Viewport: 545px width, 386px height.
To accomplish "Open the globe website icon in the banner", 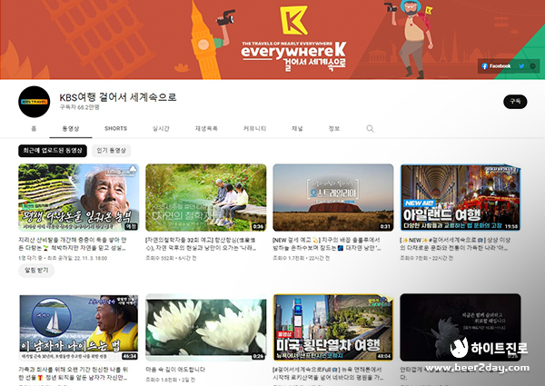I will click(x=533, y=66).
